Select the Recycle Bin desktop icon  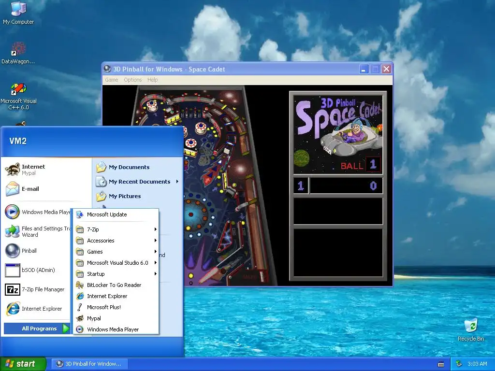point(471,326)
